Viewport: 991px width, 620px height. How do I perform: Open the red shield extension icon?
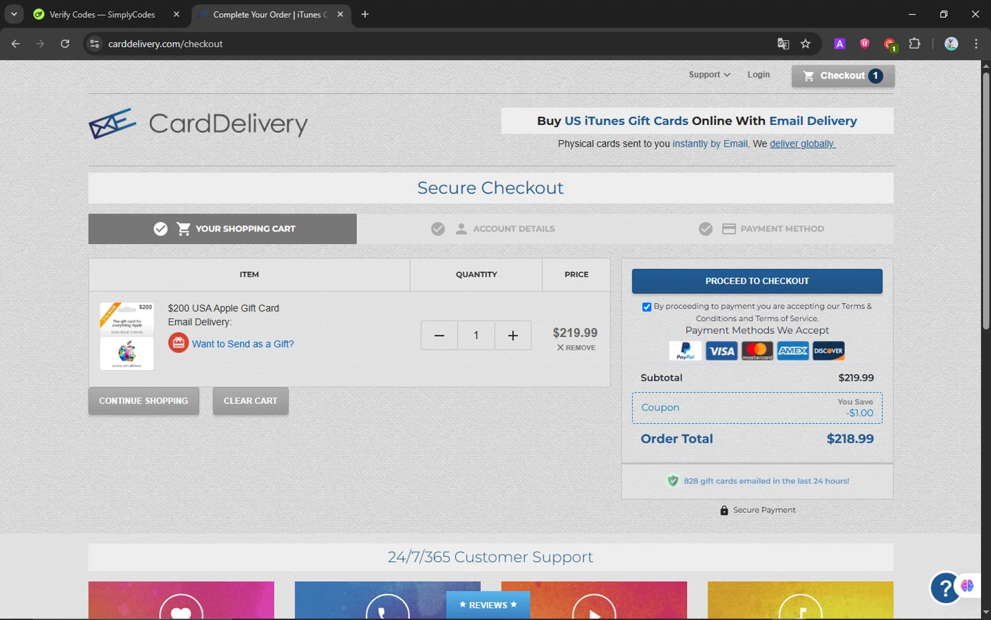[864, 44]
